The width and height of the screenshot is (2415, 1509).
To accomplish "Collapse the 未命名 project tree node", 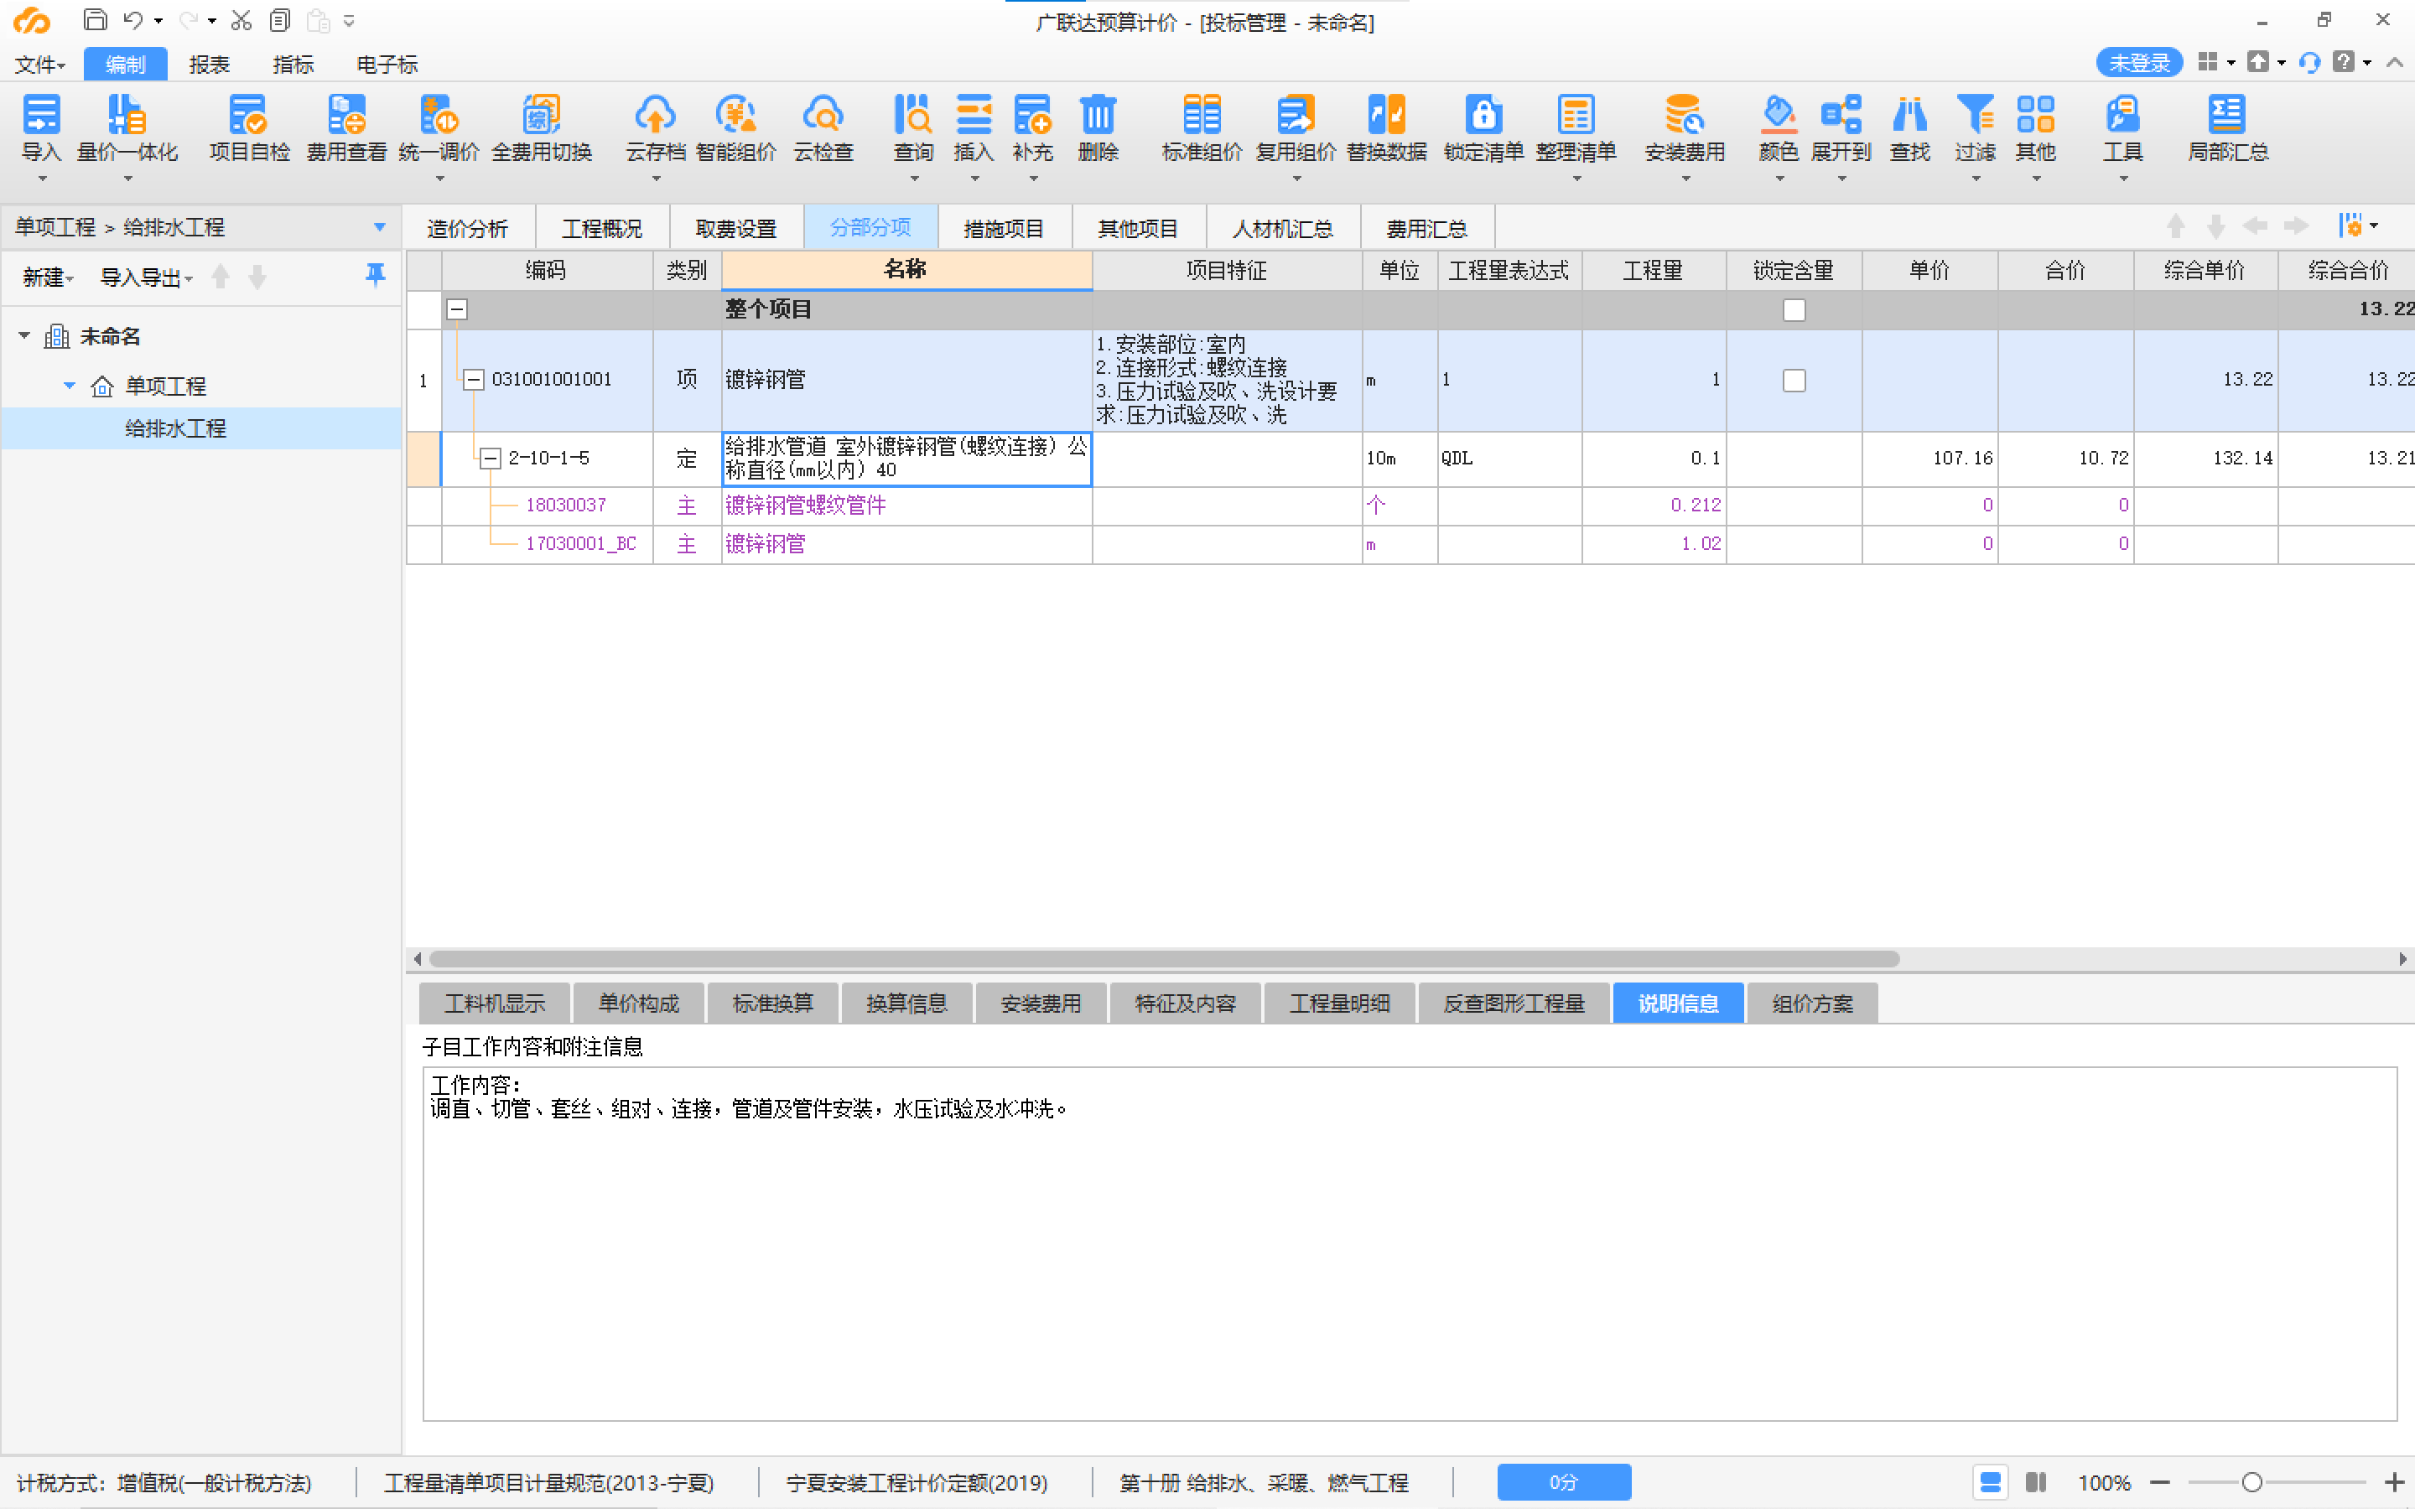I will (x=24, y=336).
